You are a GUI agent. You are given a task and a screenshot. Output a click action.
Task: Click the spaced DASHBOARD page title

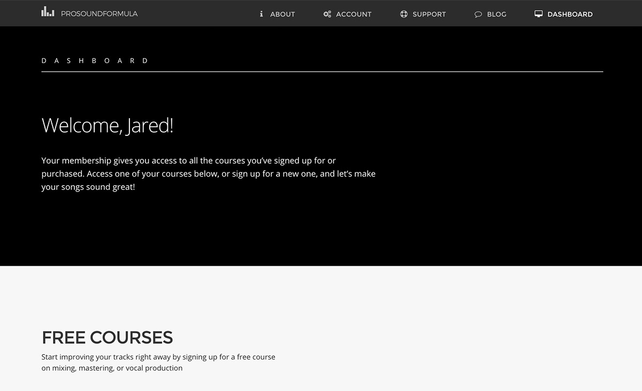95,61
